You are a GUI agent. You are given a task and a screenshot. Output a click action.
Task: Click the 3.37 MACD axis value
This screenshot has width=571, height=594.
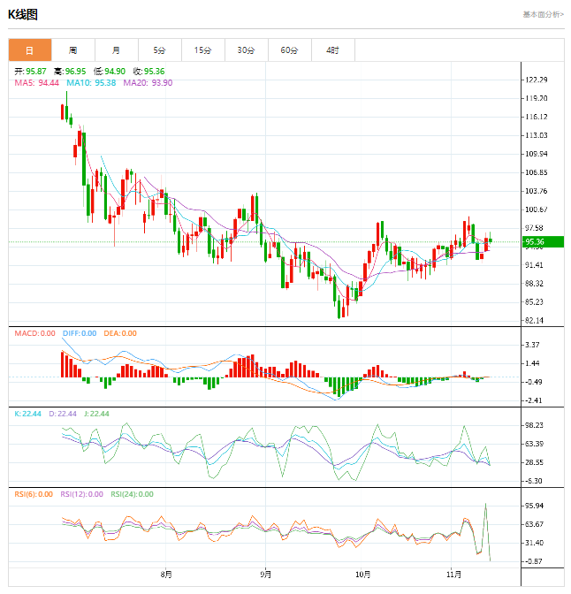coord(532,345)
